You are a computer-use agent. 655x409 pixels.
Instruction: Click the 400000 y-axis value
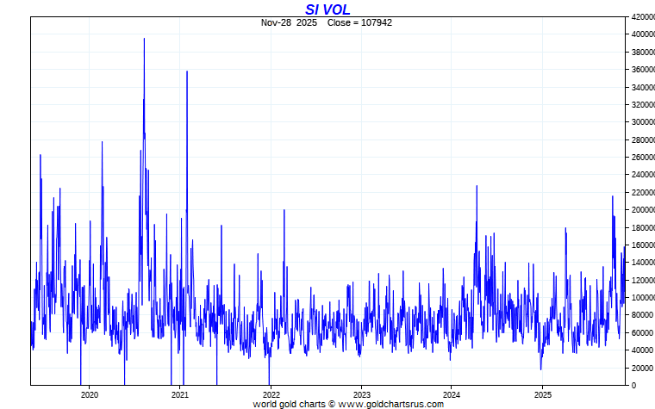(640, 34)
